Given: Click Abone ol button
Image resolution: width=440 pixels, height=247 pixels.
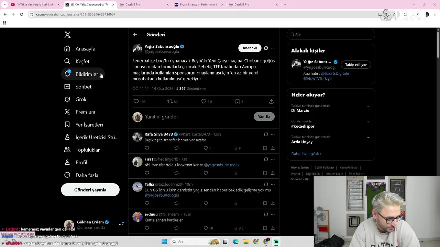Looking at the screenshot, I should pyautogui.click(x=250, y=48).
